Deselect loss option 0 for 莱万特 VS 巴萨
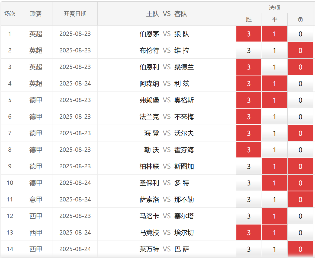This screenshot has width=315, height=259. [300, 249]
